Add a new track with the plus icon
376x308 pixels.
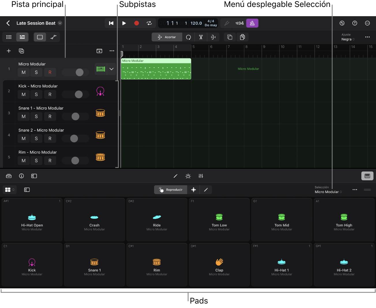click(8, 51)
